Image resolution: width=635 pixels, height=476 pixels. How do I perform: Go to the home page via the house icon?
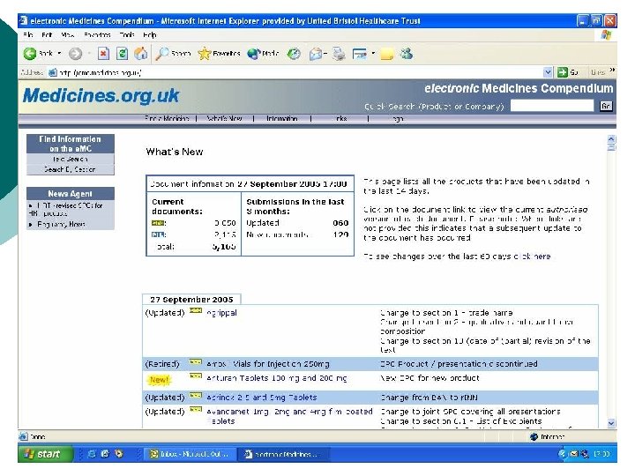coord(140,54)
